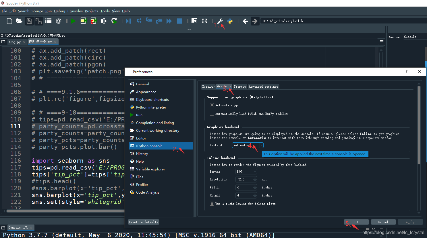Viewport: 427px width, 238px height.
Task: Create a new file from toolbar
Action: (x=9, y=21)
